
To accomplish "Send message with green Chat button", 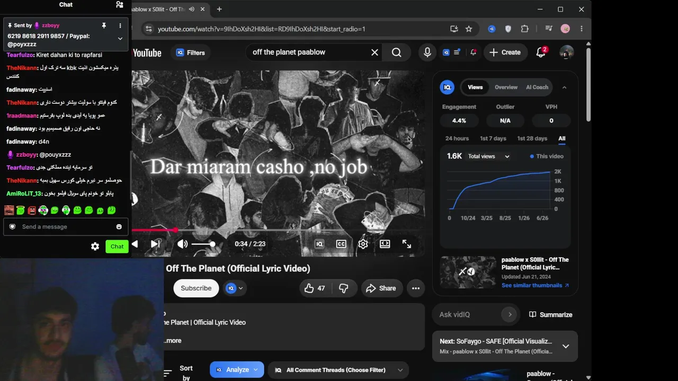I will click(x=117, y=246).
